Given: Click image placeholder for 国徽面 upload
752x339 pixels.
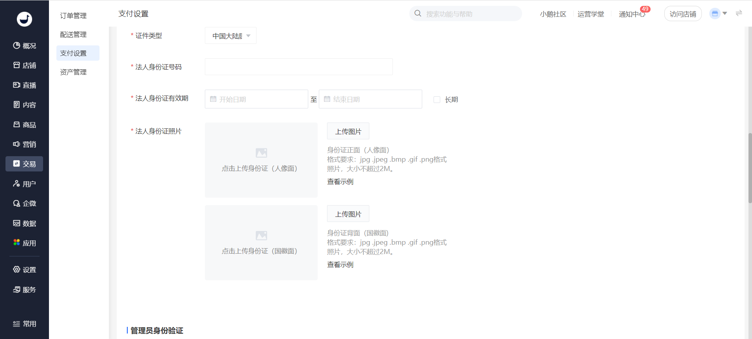Looking at the screenshot, I should [261, 235].
